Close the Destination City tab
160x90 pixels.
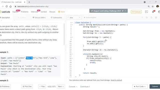point(24,2)
